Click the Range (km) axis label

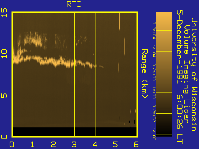point(145,74)
